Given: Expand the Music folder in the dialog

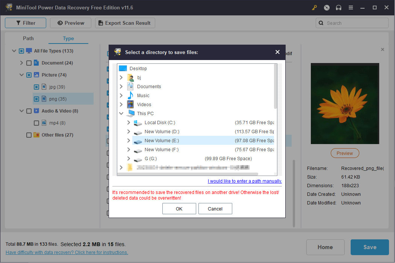Looking at the screenshot, I should pos(121,96).
